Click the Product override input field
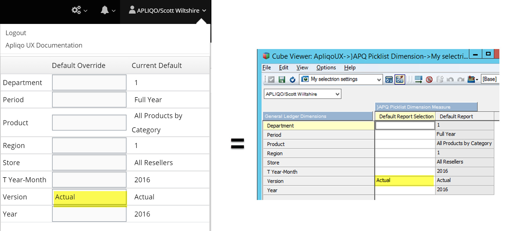The height and width of the screenshot is (231, 505). coord(89,123)
